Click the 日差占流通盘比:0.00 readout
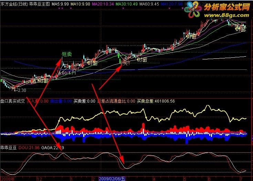The image size is (253, 181). coord(116,101)
